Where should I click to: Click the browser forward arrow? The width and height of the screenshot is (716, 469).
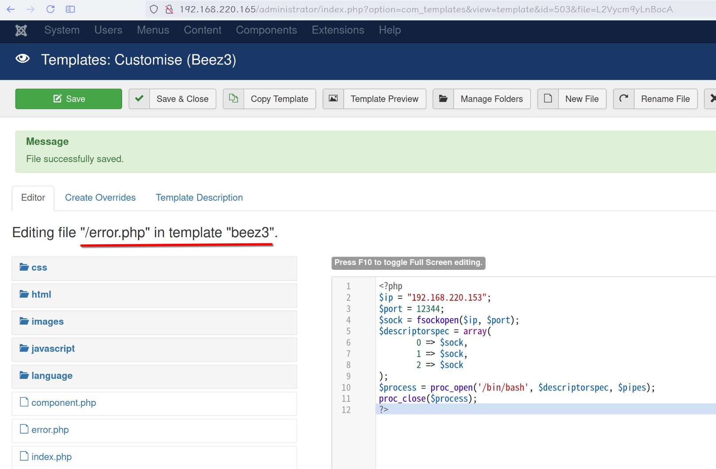click(x=31, y=9)
